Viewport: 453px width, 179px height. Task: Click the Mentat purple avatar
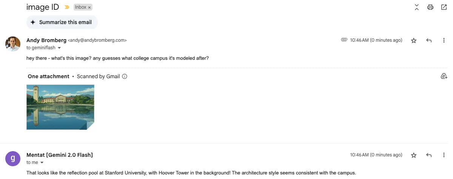[x=13, y=158]
